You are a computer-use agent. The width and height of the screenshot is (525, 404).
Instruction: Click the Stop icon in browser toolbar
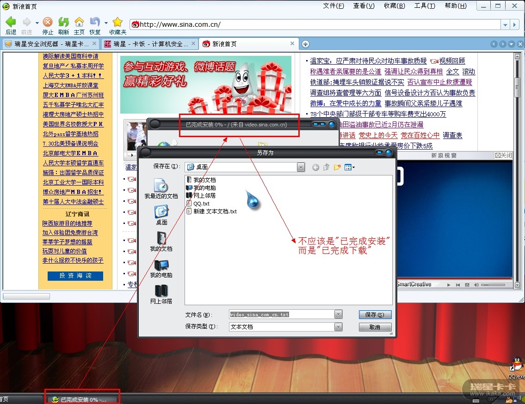pyautogui.click(x=48, y=22)
